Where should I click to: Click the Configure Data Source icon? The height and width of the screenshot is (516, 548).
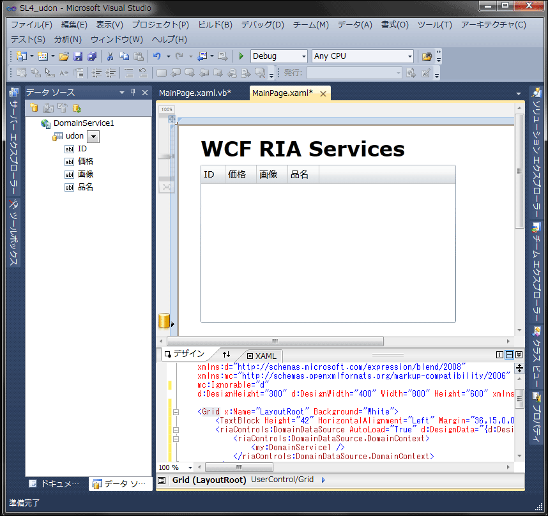coord(63,108)
